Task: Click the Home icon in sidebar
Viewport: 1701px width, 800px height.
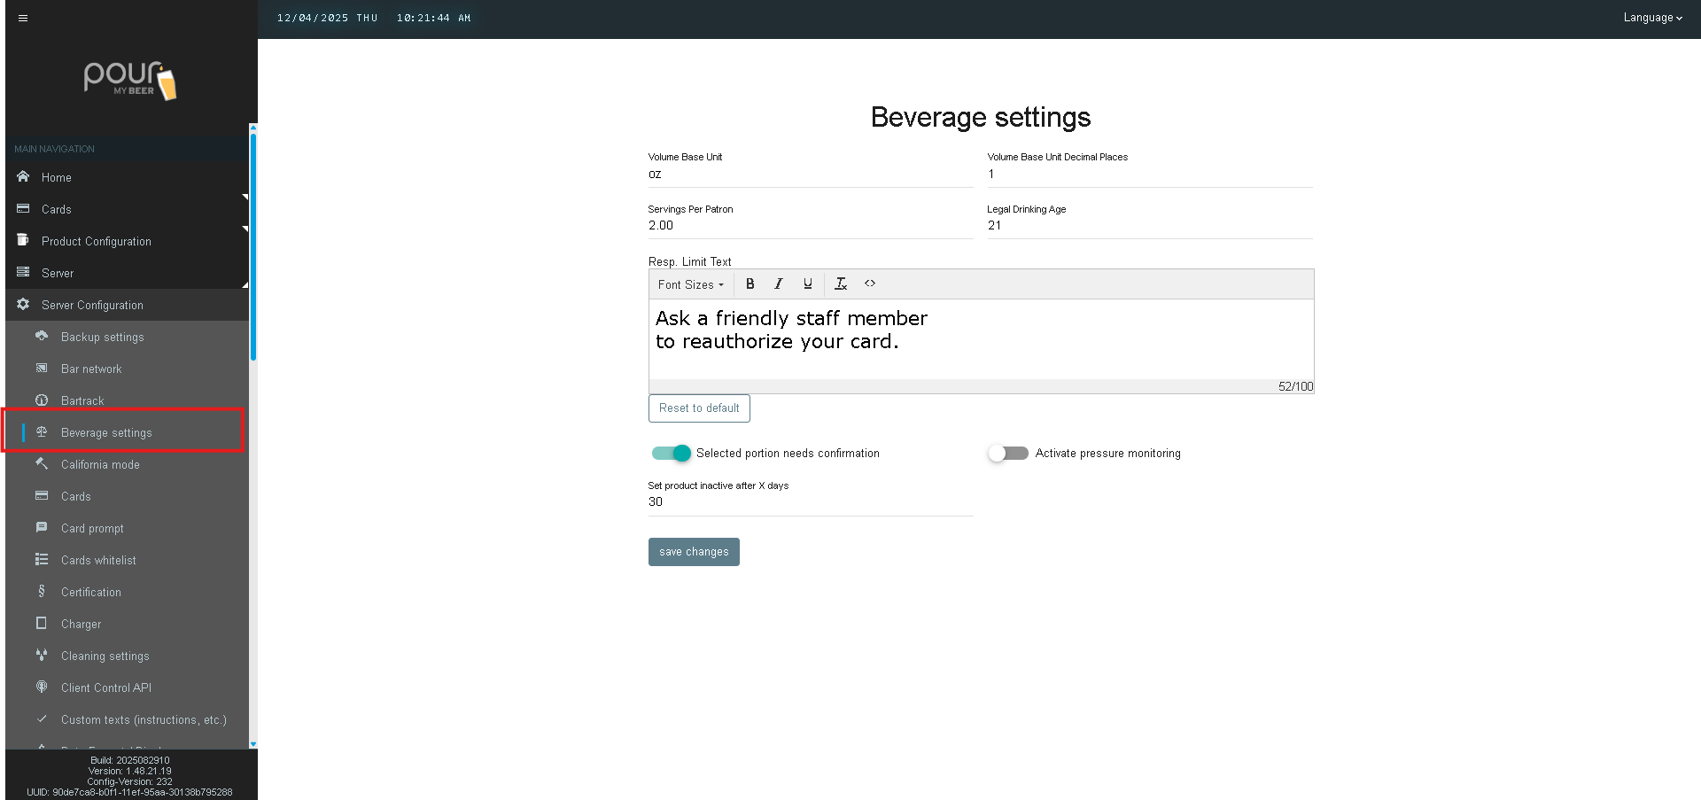Action: (23, 177)
